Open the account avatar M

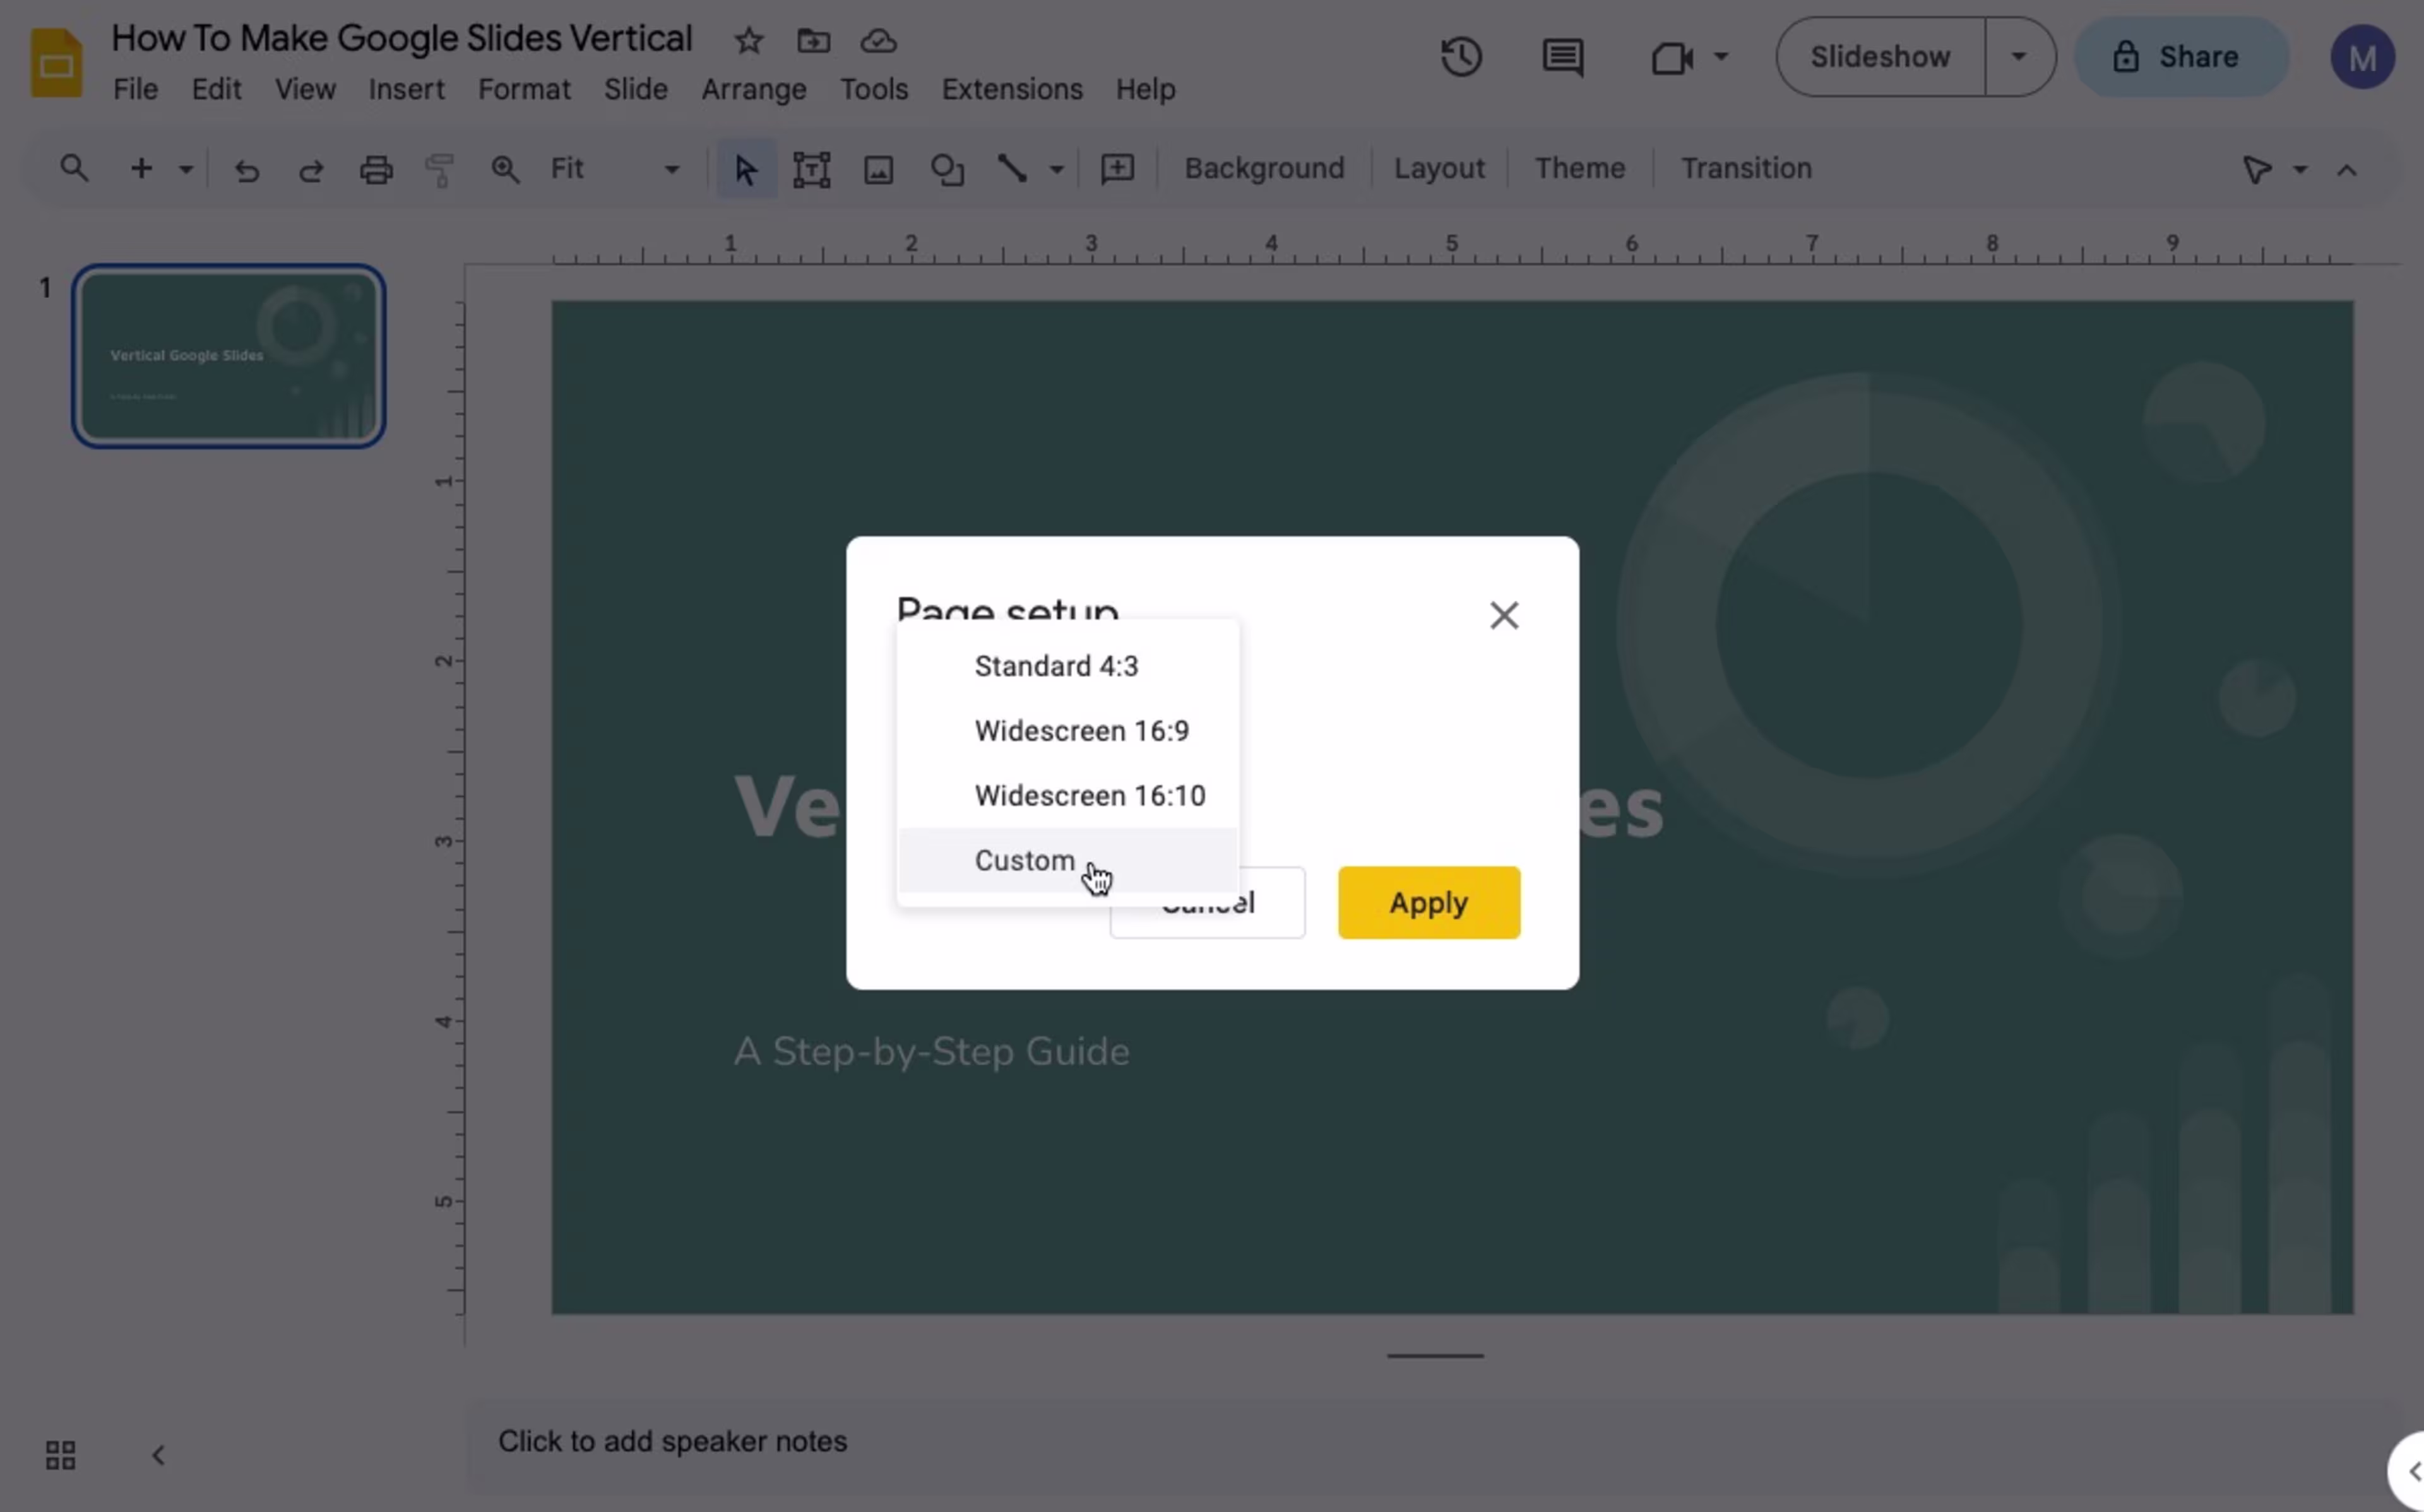tap(2362, 57)
